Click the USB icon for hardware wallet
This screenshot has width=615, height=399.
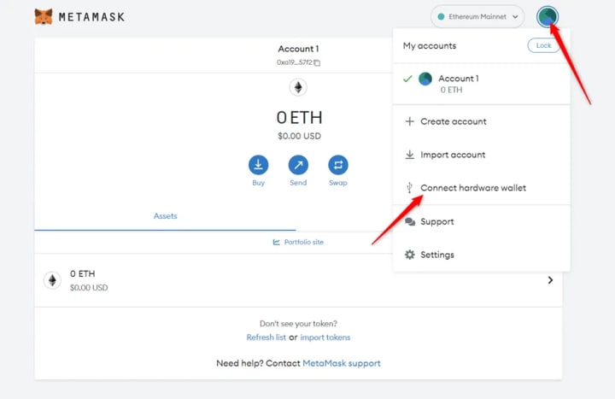point(409,188)
